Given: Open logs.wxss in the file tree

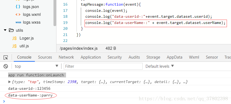Looking at the screenshot, I should click(32, 23).
